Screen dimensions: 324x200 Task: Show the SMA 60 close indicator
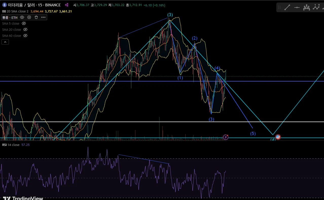[25, 36]
